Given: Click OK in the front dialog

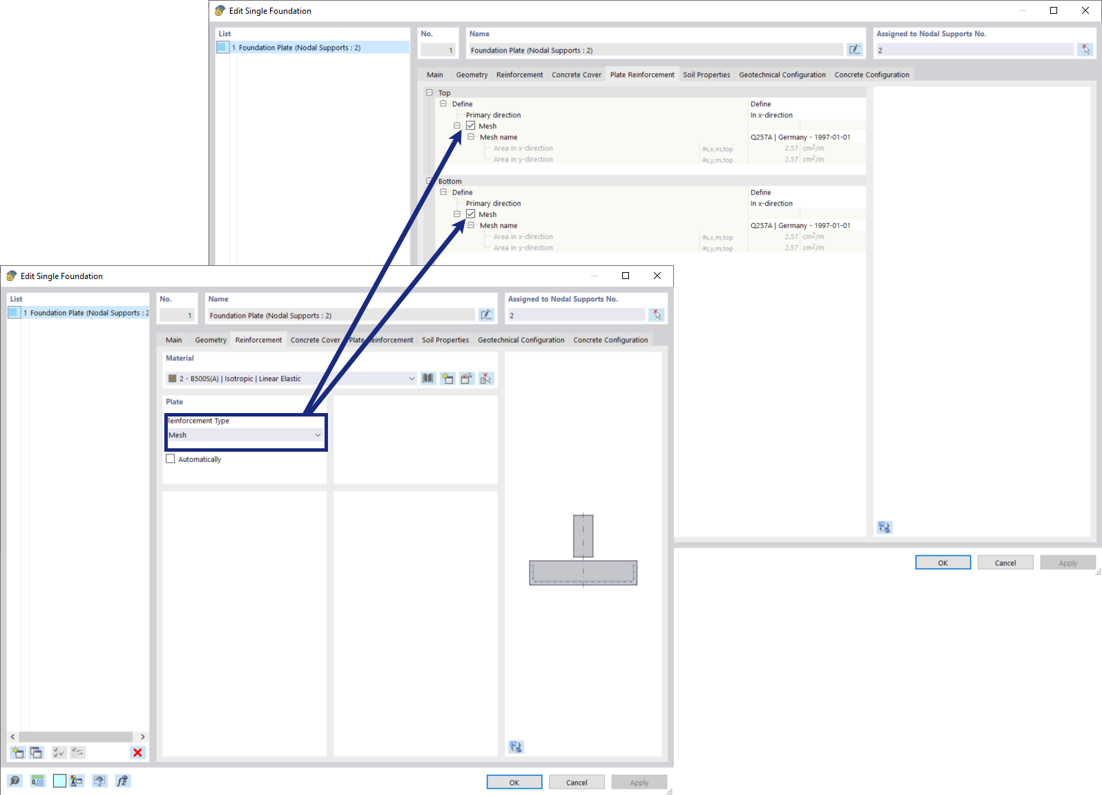Looking at the screenshot, I should 514,782.
